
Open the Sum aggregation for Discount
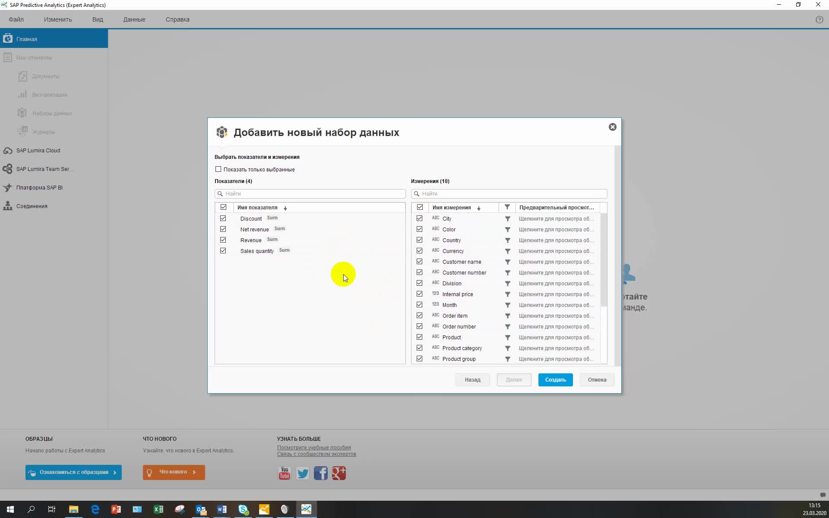click(272, 218)
